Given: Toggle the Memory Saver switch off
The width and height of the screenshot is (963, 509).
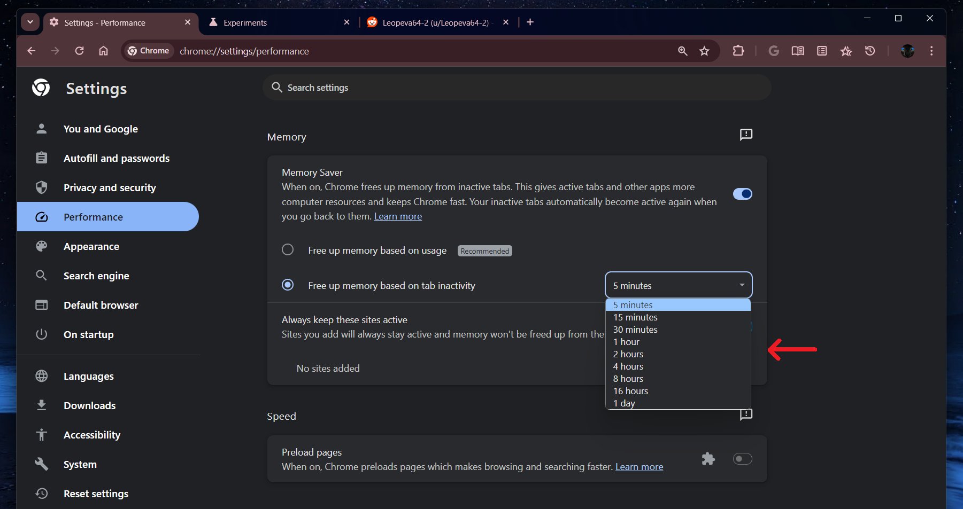Looking at the screenshot, I should coord(742,194).
